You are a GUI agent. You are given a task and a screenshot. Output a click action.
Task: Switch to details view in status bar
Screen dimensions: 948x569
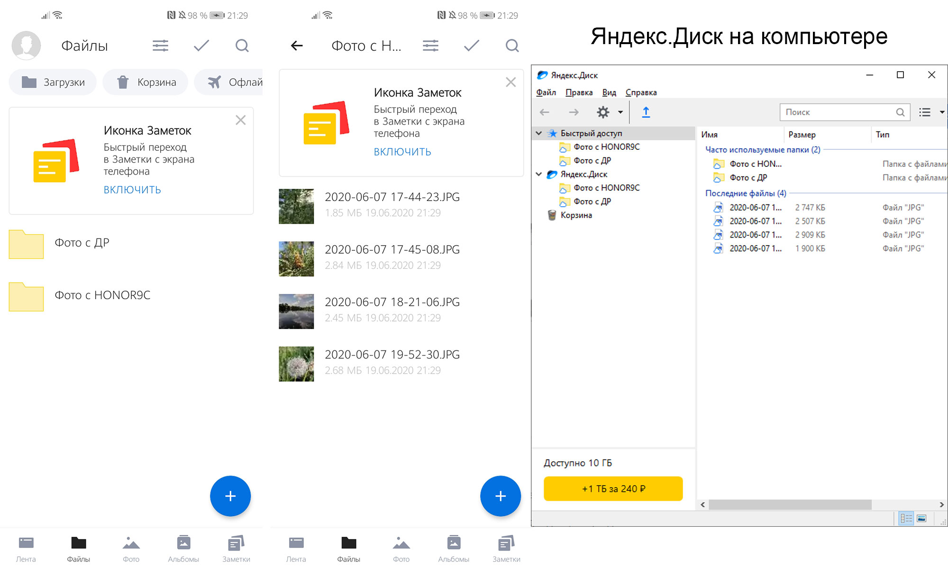pyautogui.click(x=906, y=518)
